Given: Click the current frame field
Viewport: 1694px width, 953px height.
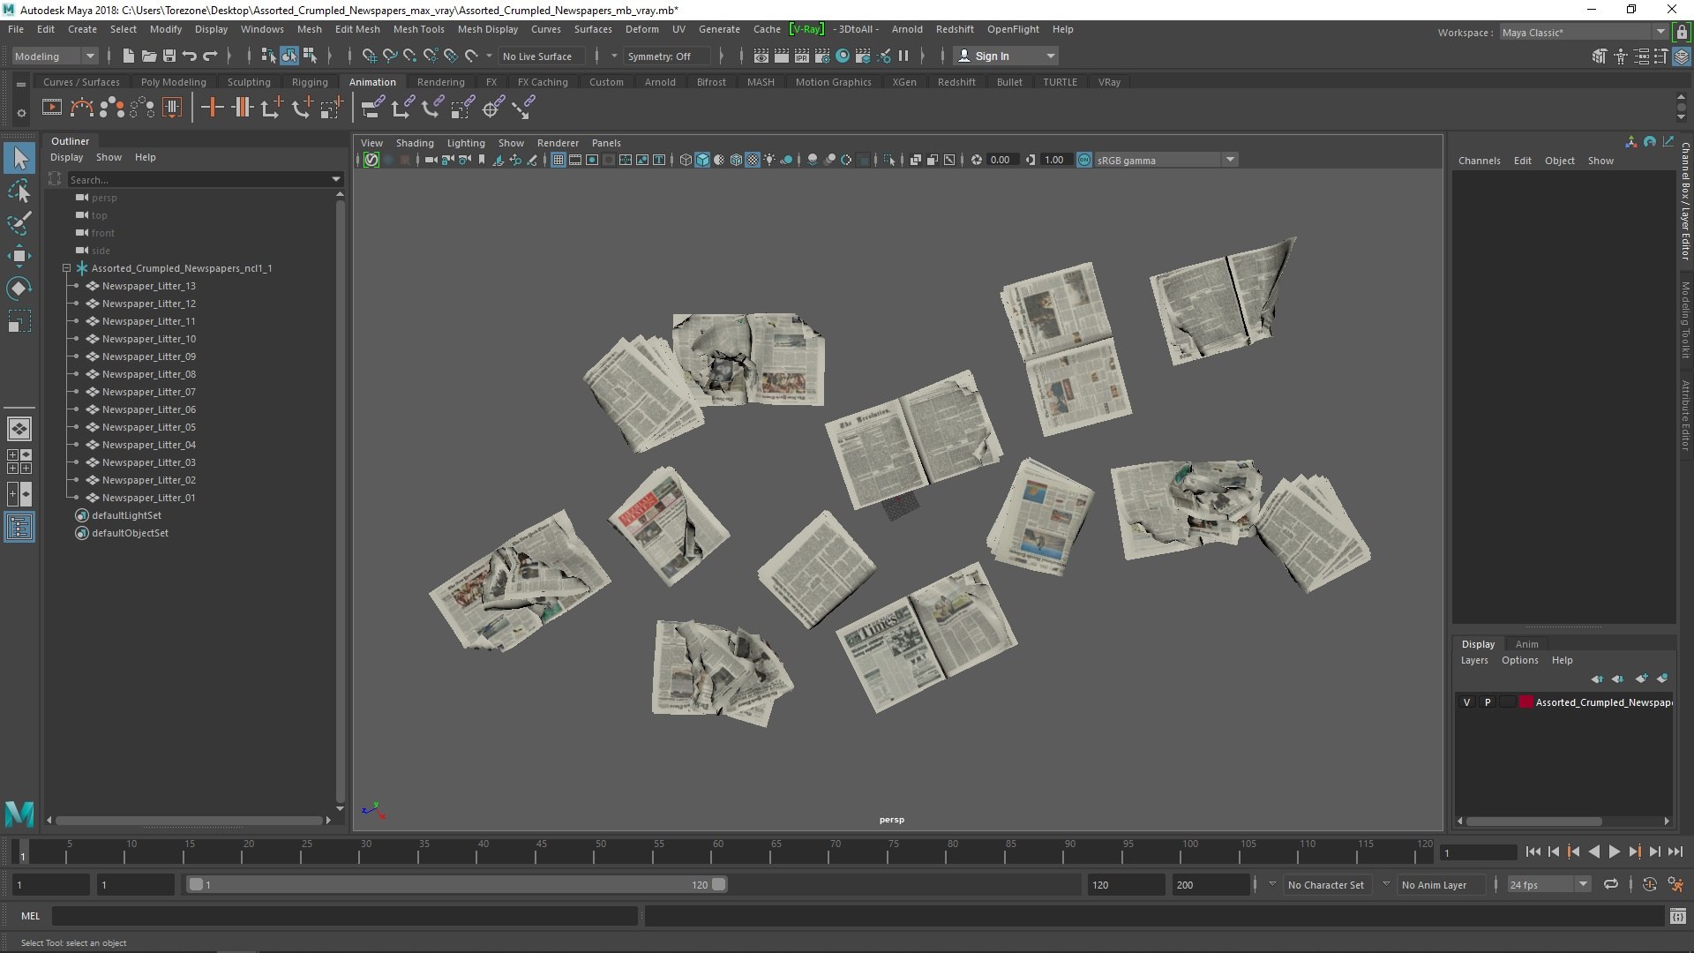Looking at the screenshot, I should click(1478, 852).
